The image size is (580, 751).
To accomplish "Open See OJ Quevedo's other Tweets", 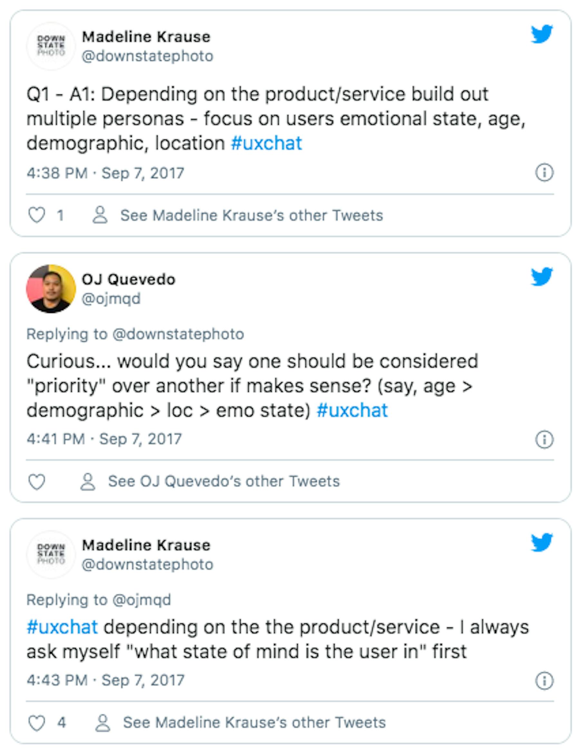I will [224, 481].
